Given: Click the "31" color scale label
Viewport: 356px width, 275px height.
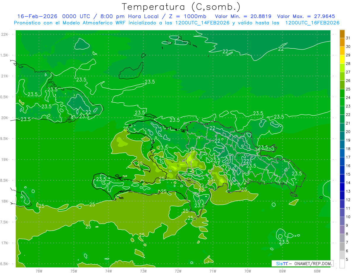Looking at the screenshot, I should click(348, 38).
